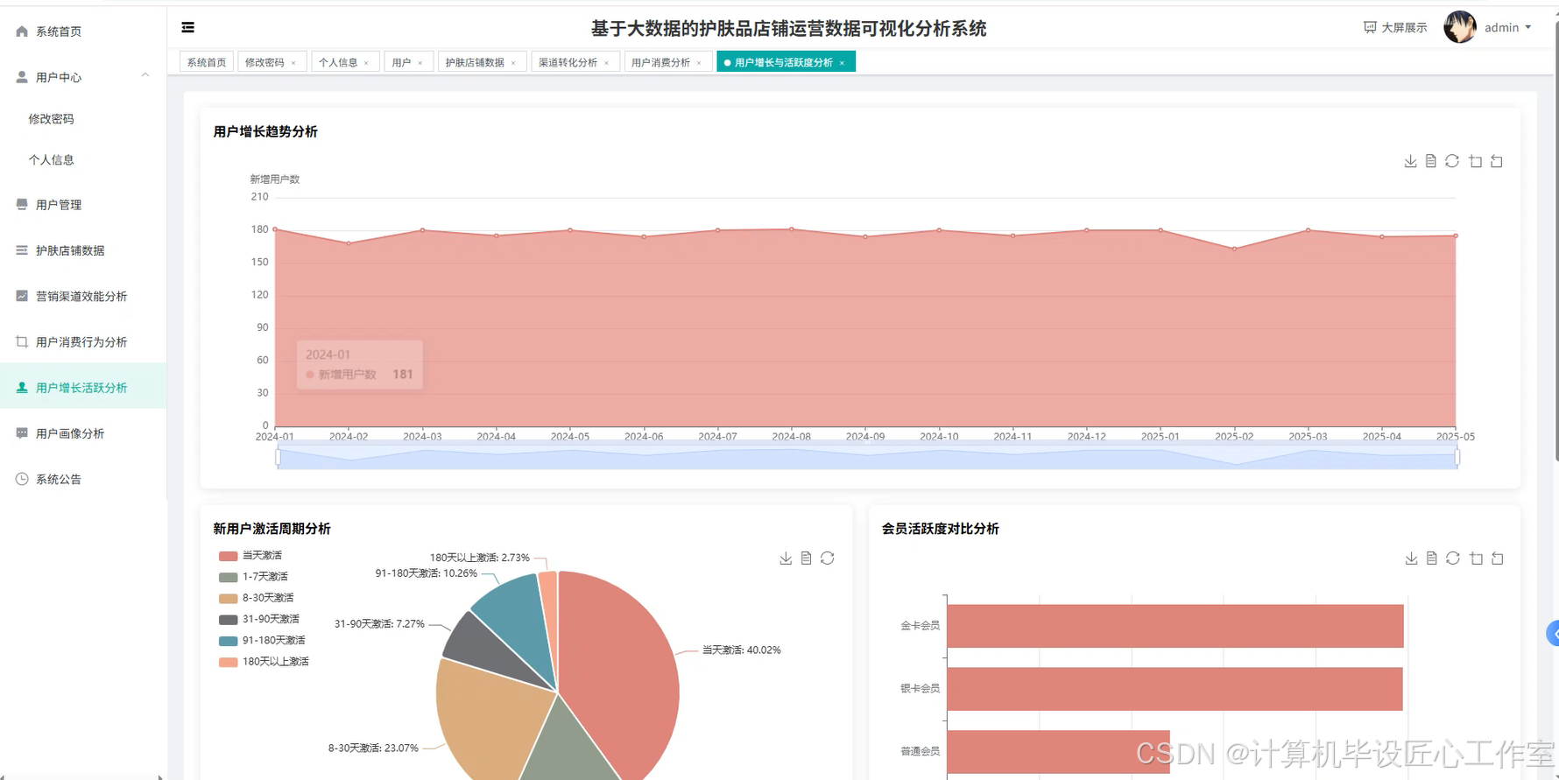Screen dimensions: 1559x780
Task: Open 大屏展示 link in the header
Action: (1395, 28)
